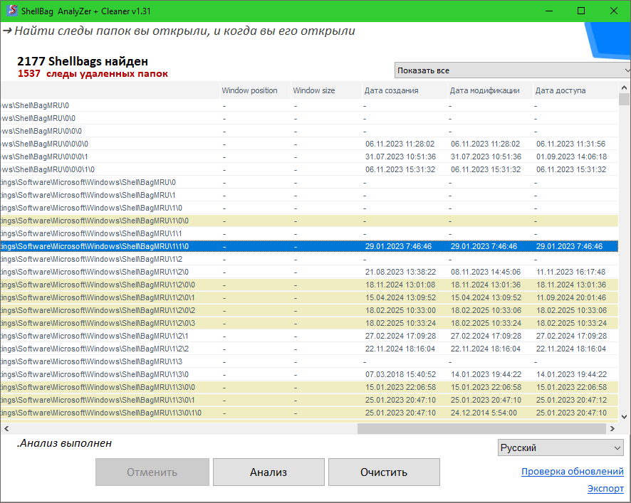Screen dimensions: 631x503
Task: Click the 'Экспорт' link
Action: [605, 488]
